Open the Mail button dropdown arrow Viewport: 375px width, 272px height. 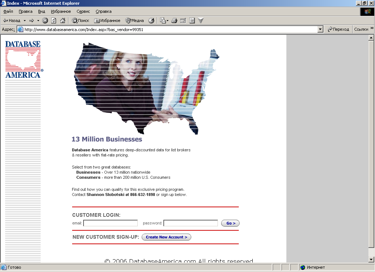167,20
